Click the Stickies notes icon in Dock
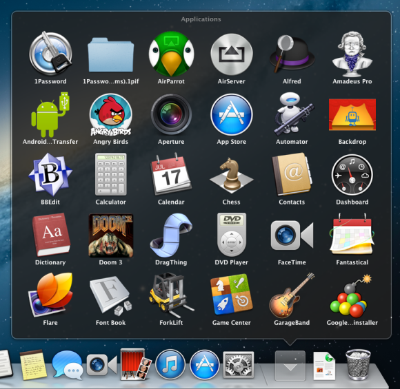400x389 pixels. [34, 365]
